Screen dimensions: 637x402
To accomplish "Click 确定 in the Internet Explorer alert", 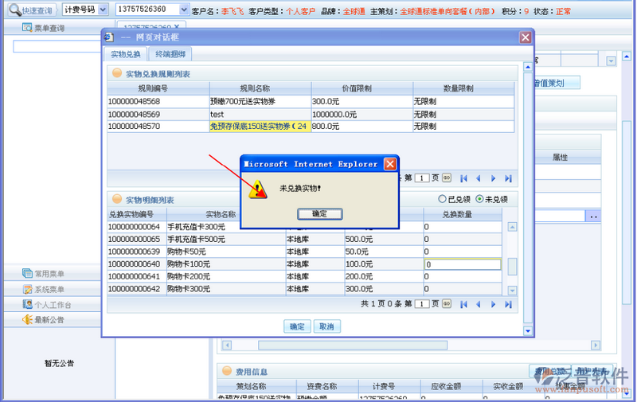I will (x=320, y=214).
